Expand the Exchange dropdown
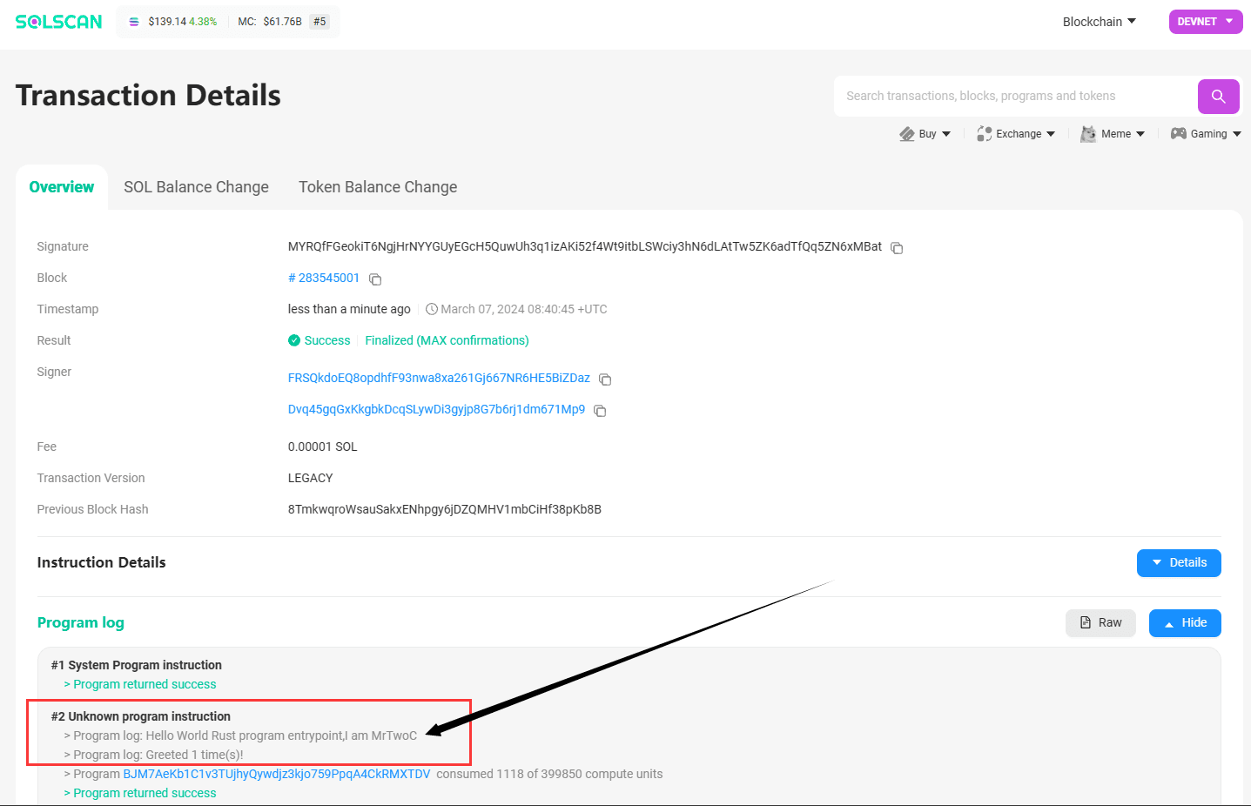Viewport: 1251px width, 806px height. point(1016,134)
